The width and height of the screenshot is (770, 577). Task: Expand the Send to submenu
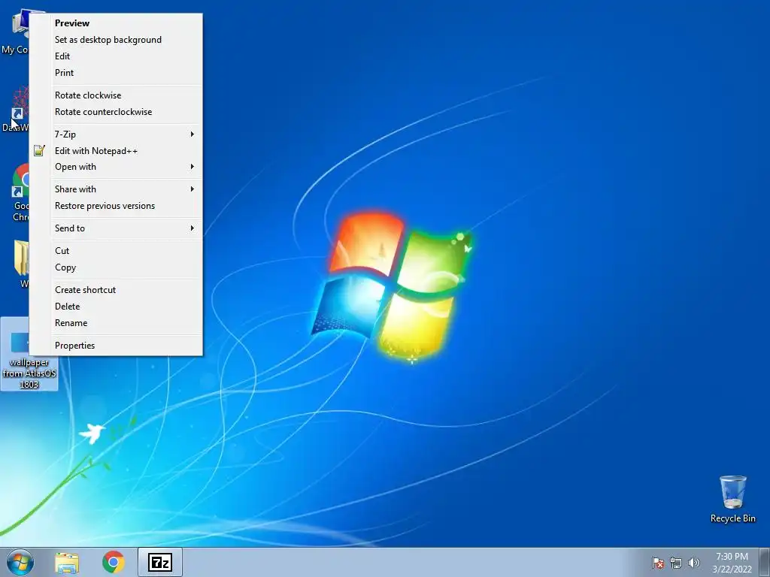point(116,228)
